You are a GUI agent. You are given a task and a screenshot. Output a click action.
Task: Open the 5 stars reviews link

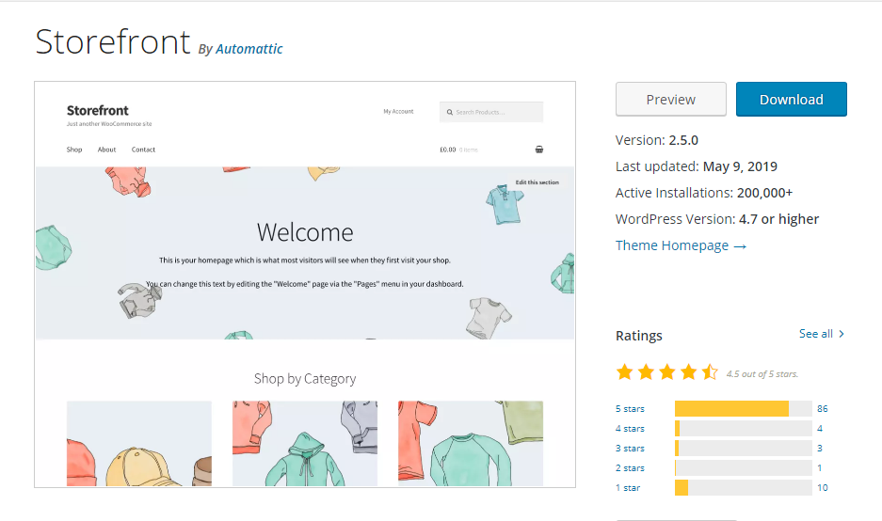point(630,409)
